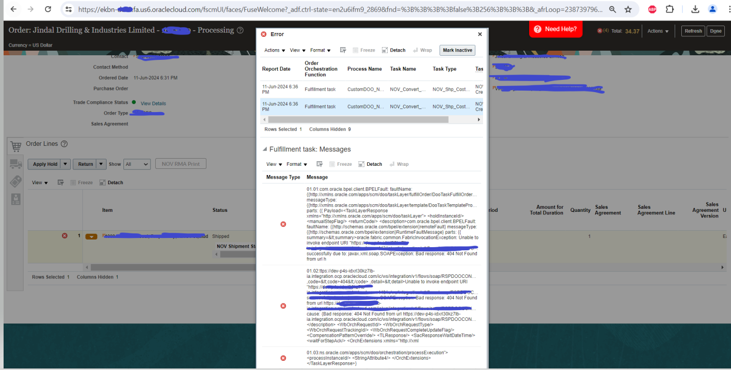The image size is (731, 370).
Task: Select the price tag icon in left sidebar
Action: (16, 181)
